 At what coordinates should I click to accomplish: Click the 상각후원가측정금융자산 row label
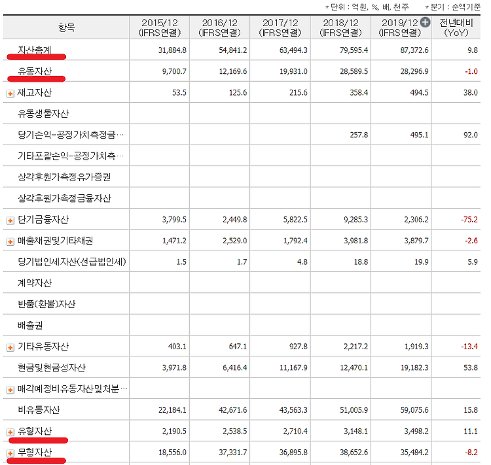(64, 198)
